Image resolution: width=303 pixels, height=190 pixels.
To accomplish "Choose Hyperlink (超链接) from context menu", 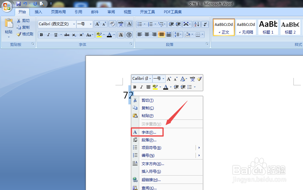I will [x=167, y=180].
